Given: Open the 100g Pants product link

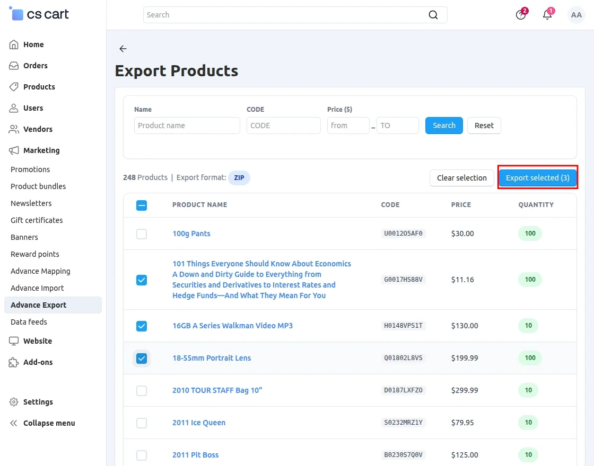Looking at the screenshot, I should (191, 234).
